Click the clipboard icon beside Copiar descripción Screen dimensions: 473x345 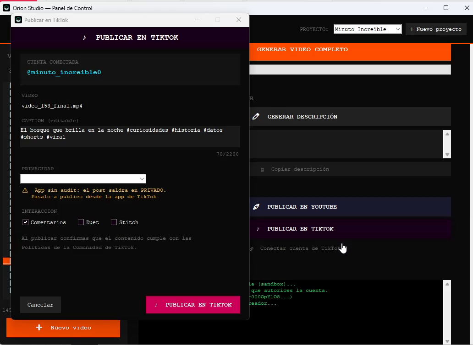click(x=263, y=169)
